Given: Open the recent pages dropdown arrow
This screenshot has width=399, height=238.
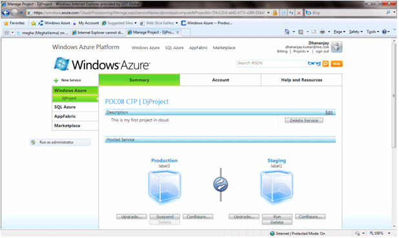Looking at the screenshot, I should pos(22,12).
